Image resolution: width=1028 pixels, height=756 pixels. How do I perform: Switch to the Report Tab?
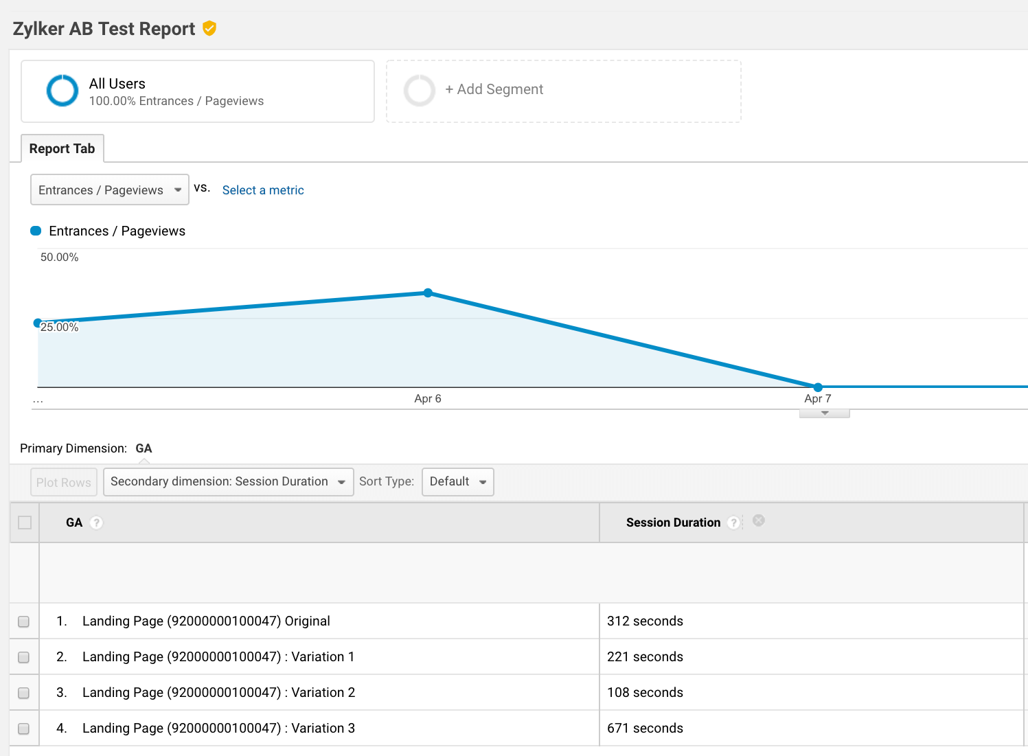62,149
